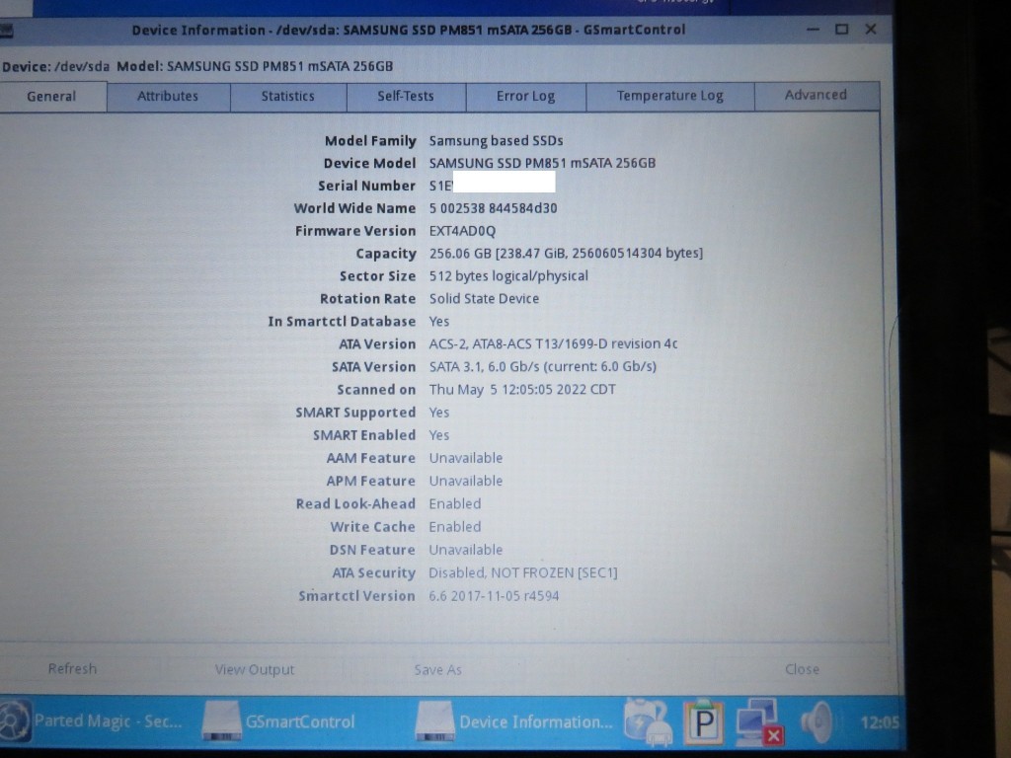
Task: Click the Refresh button
Action: (72, 669)
